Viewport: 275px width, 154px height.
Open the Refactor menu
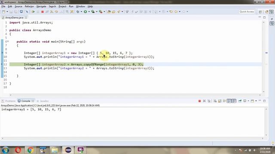click(29, 6)
